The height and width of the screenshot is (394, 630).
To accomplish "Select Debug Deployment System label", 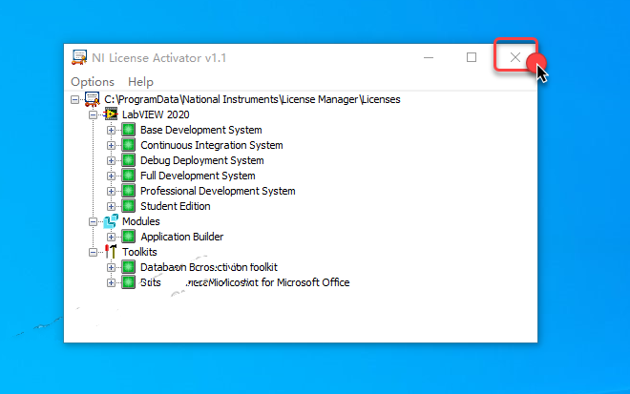I will click(202, 160).
